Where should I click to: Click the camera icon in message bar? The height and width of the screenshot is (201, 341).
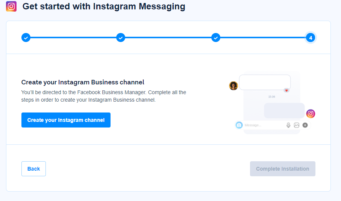point(239,125)
